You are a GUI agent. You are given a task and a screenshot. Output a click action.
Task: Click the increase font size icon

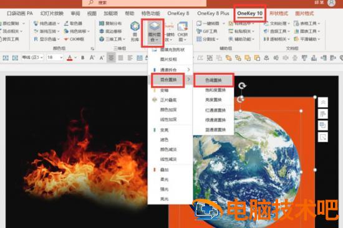tap(92, 58)
